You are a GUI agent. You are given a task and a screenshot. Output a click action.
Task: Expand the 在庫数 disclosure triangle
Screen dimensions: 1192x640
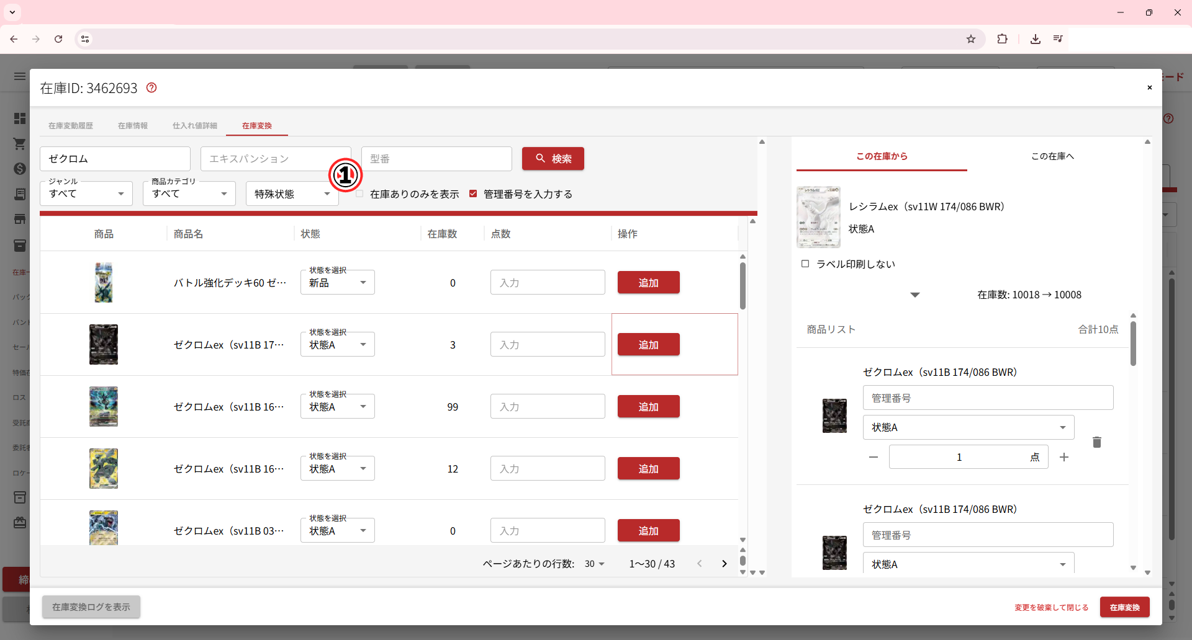914,295
